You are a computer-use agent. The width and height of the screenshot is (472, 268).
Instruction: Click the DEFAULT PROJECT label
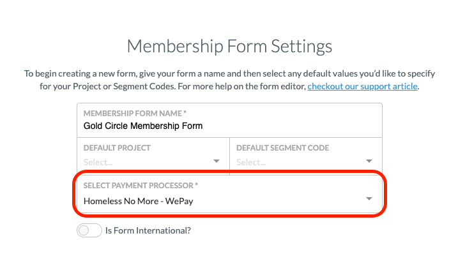click(x=117, y=148)
